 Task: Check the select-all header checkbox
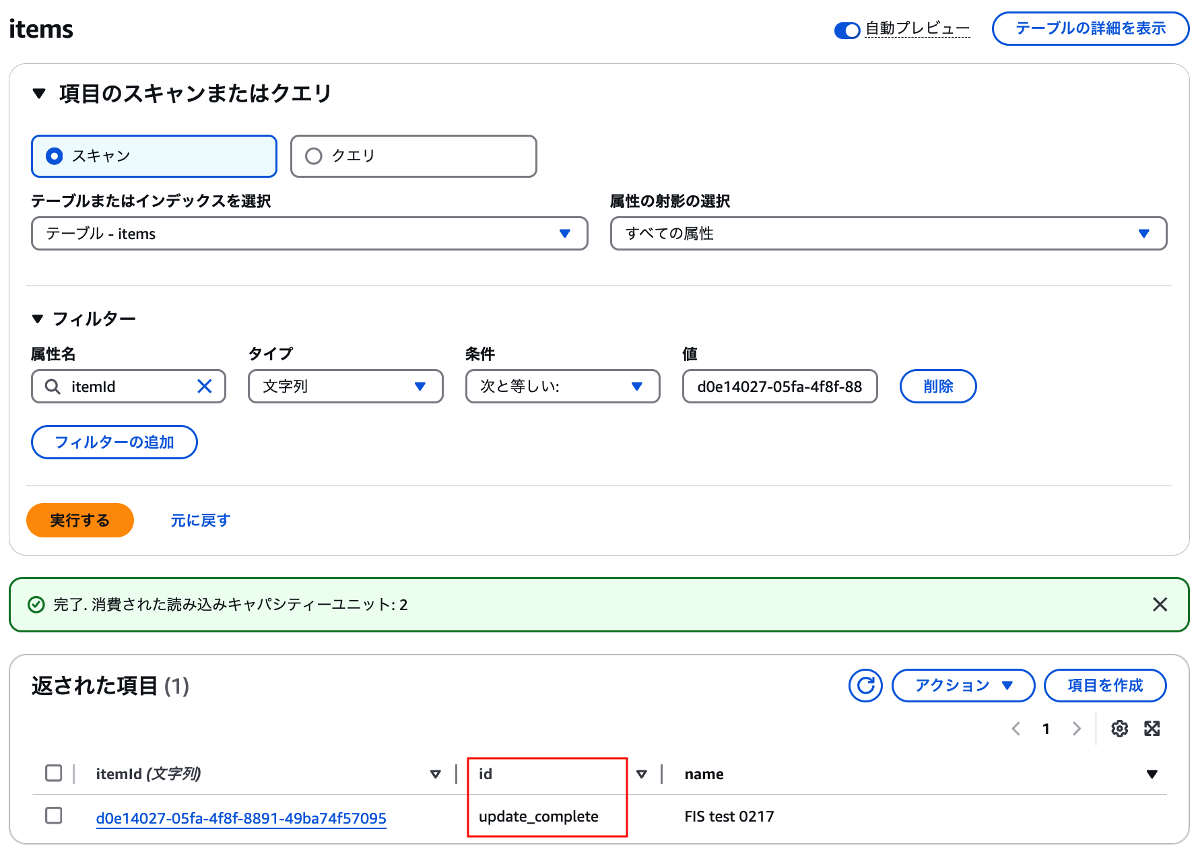[54, 773]
